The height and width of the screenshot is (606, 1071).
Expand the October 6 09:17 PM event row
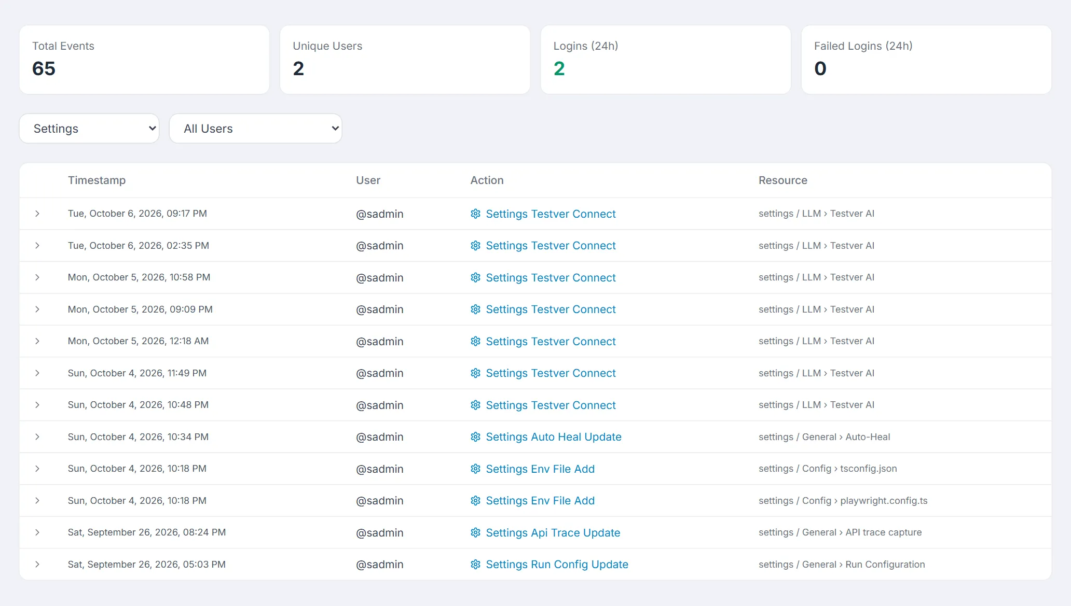(37, 214)
